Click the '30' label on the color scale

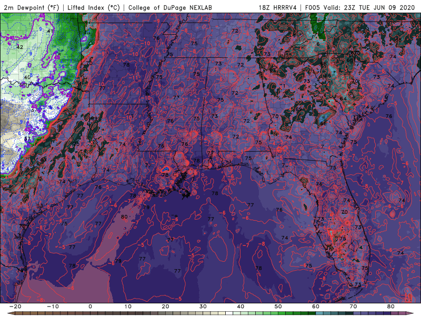pos(203,307)
